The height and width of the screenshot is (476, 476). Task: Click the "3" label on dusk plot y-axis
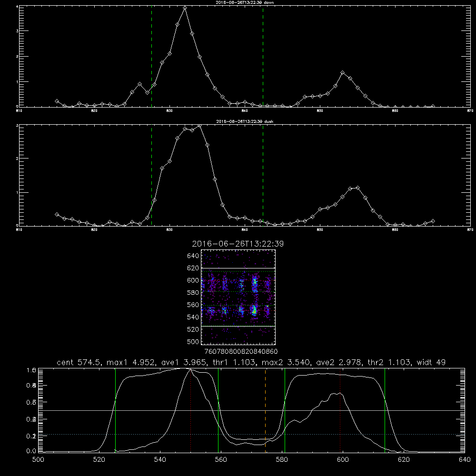coord(17,125)
